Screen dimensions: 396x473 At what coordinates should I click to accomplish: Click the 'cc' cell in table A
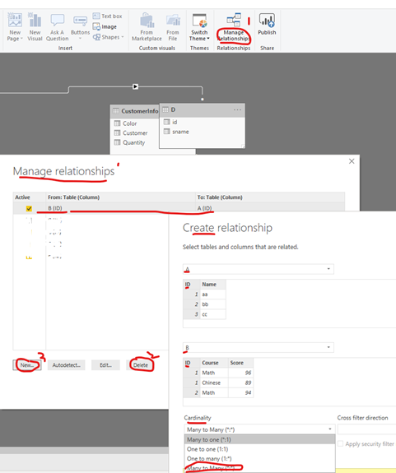click(212, 314)
